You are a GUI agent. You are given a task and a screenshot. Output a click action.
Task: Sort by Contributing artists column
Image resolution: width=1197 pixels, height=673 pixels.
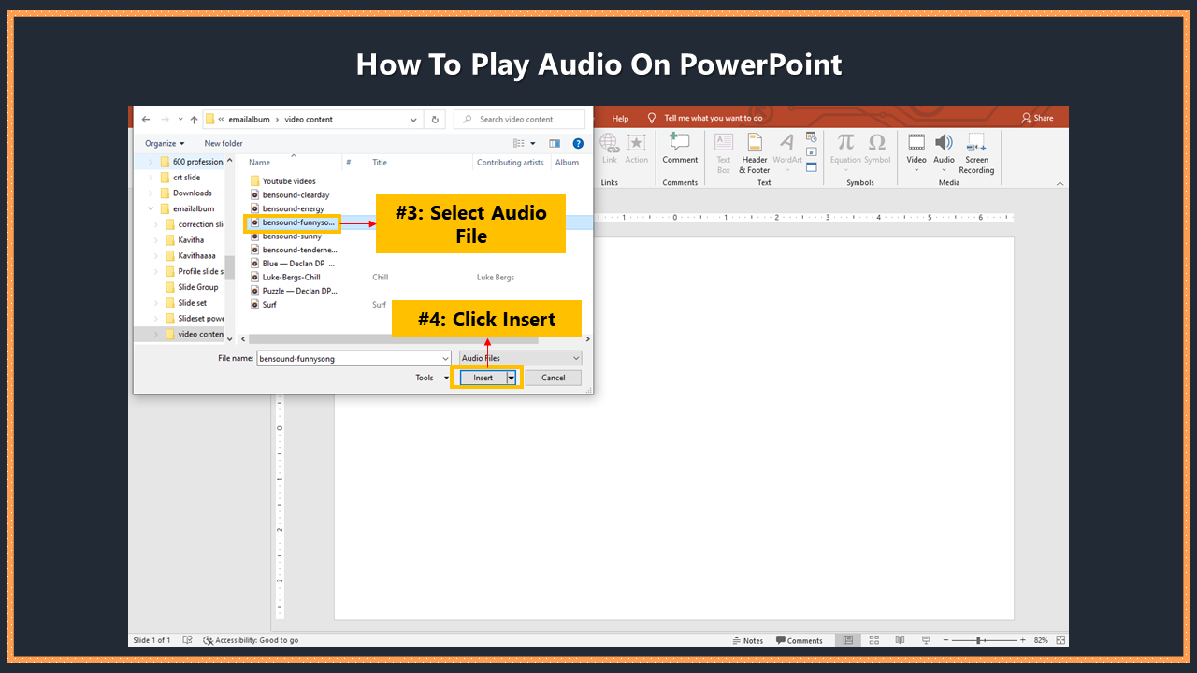510,163
